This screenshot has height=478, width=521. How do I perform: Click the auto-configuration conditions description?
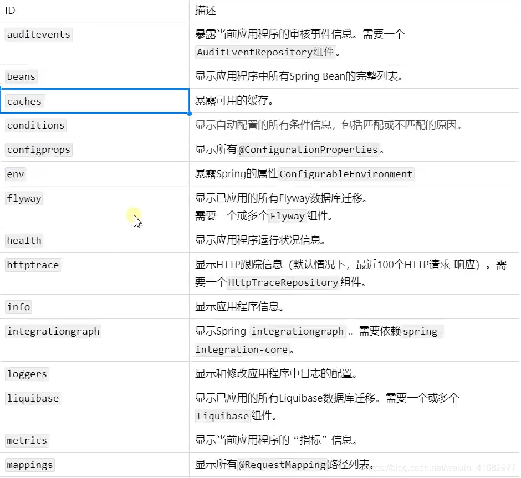(x=329, y=125)
